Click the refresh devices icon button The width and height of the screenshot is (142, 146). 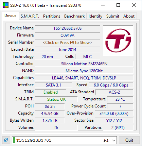coord(6,140)
